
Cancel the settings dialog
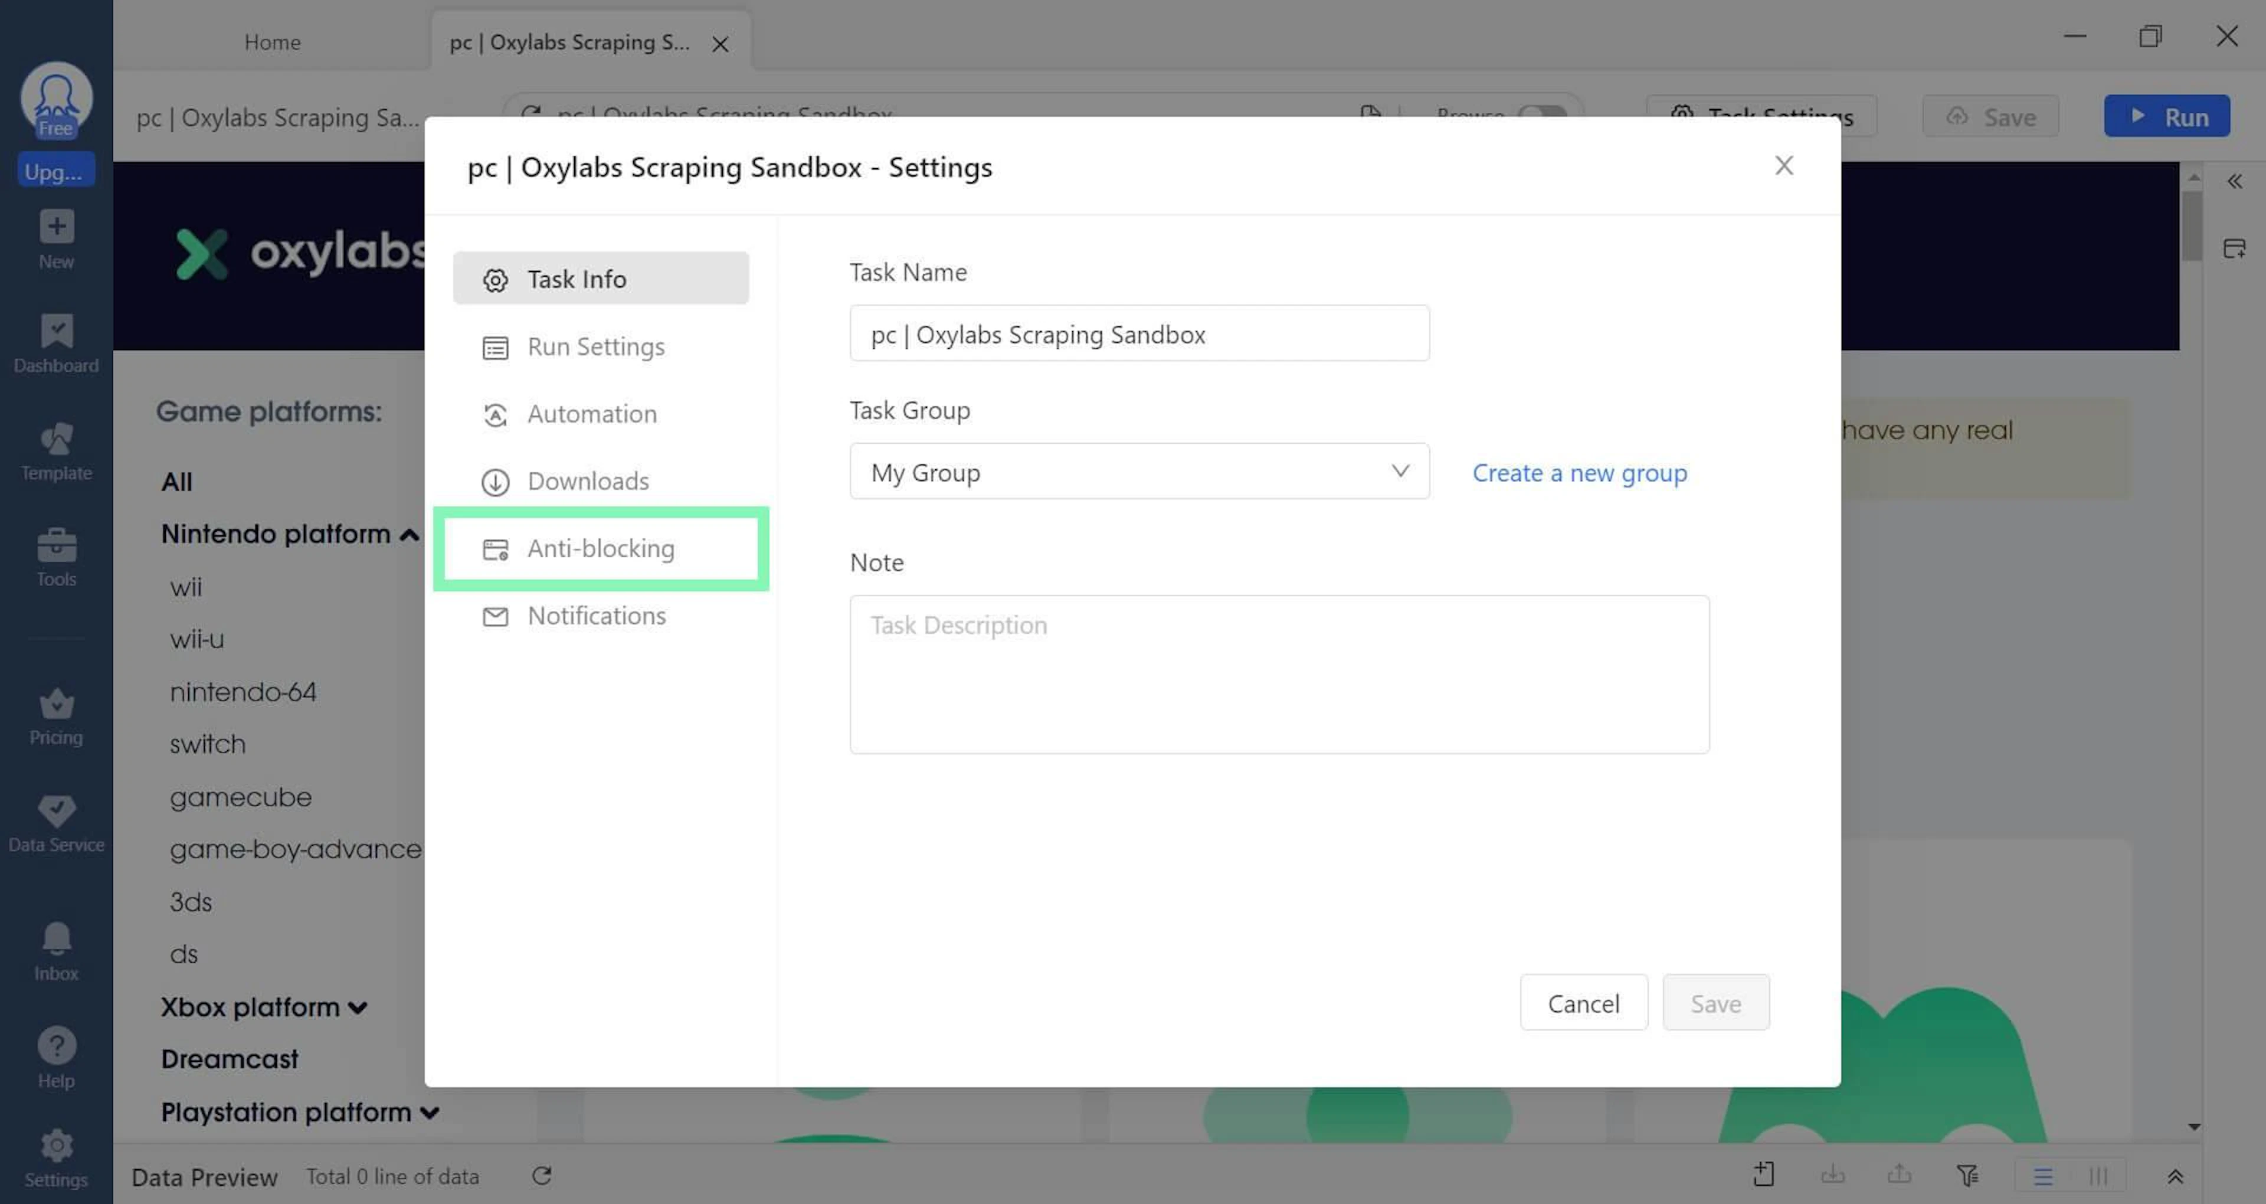(1583, 1003)
